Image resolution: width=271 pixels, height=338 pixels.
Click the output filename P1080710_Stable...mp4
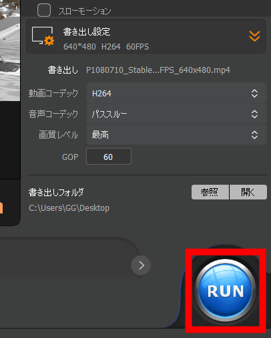(x=158, y=70)
